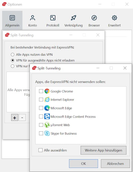Select 'VPN für ausgewählte Apps nicht erlauben'

coord(13,60)
